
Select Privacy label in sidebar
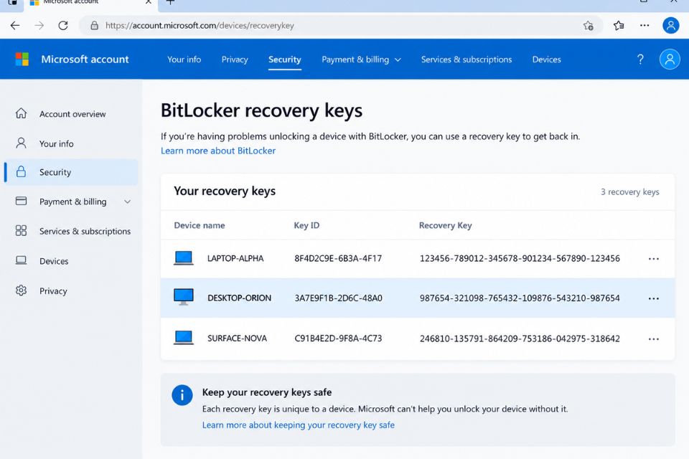53,290
